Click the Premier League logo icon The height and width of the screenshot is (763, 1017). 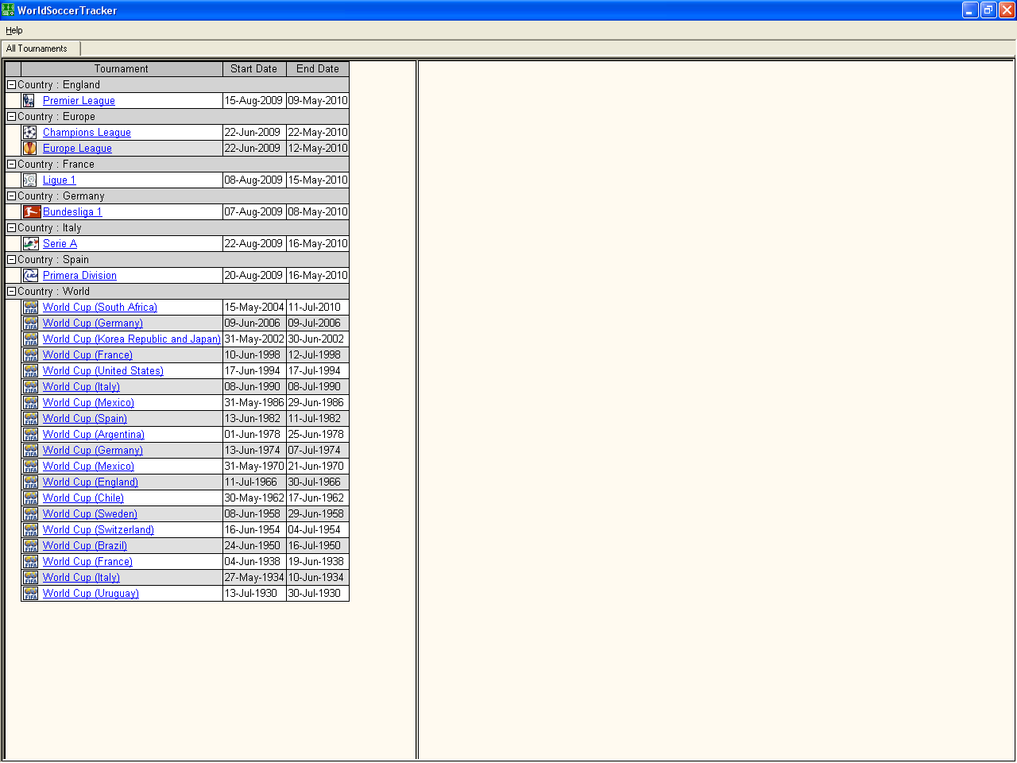click(x=29, y=101)
